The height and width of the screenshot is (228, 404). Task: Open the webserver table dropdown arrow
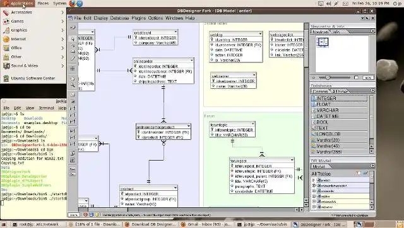pyautogui.click(x=254, y=75)
